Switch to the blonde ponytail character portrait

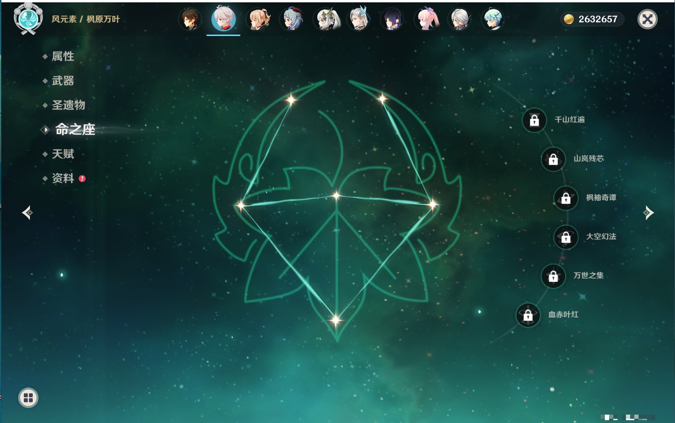(x=258, y=20)
